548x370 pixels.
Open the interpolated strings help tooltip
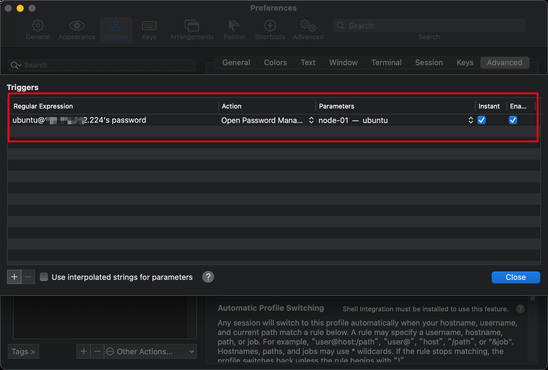pos(208,277)
